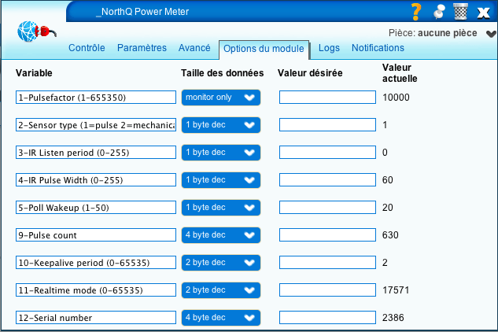Open data size dropdown for 3-IR Listen period
This screenshot has height=332, width=498.
[221, 153]
